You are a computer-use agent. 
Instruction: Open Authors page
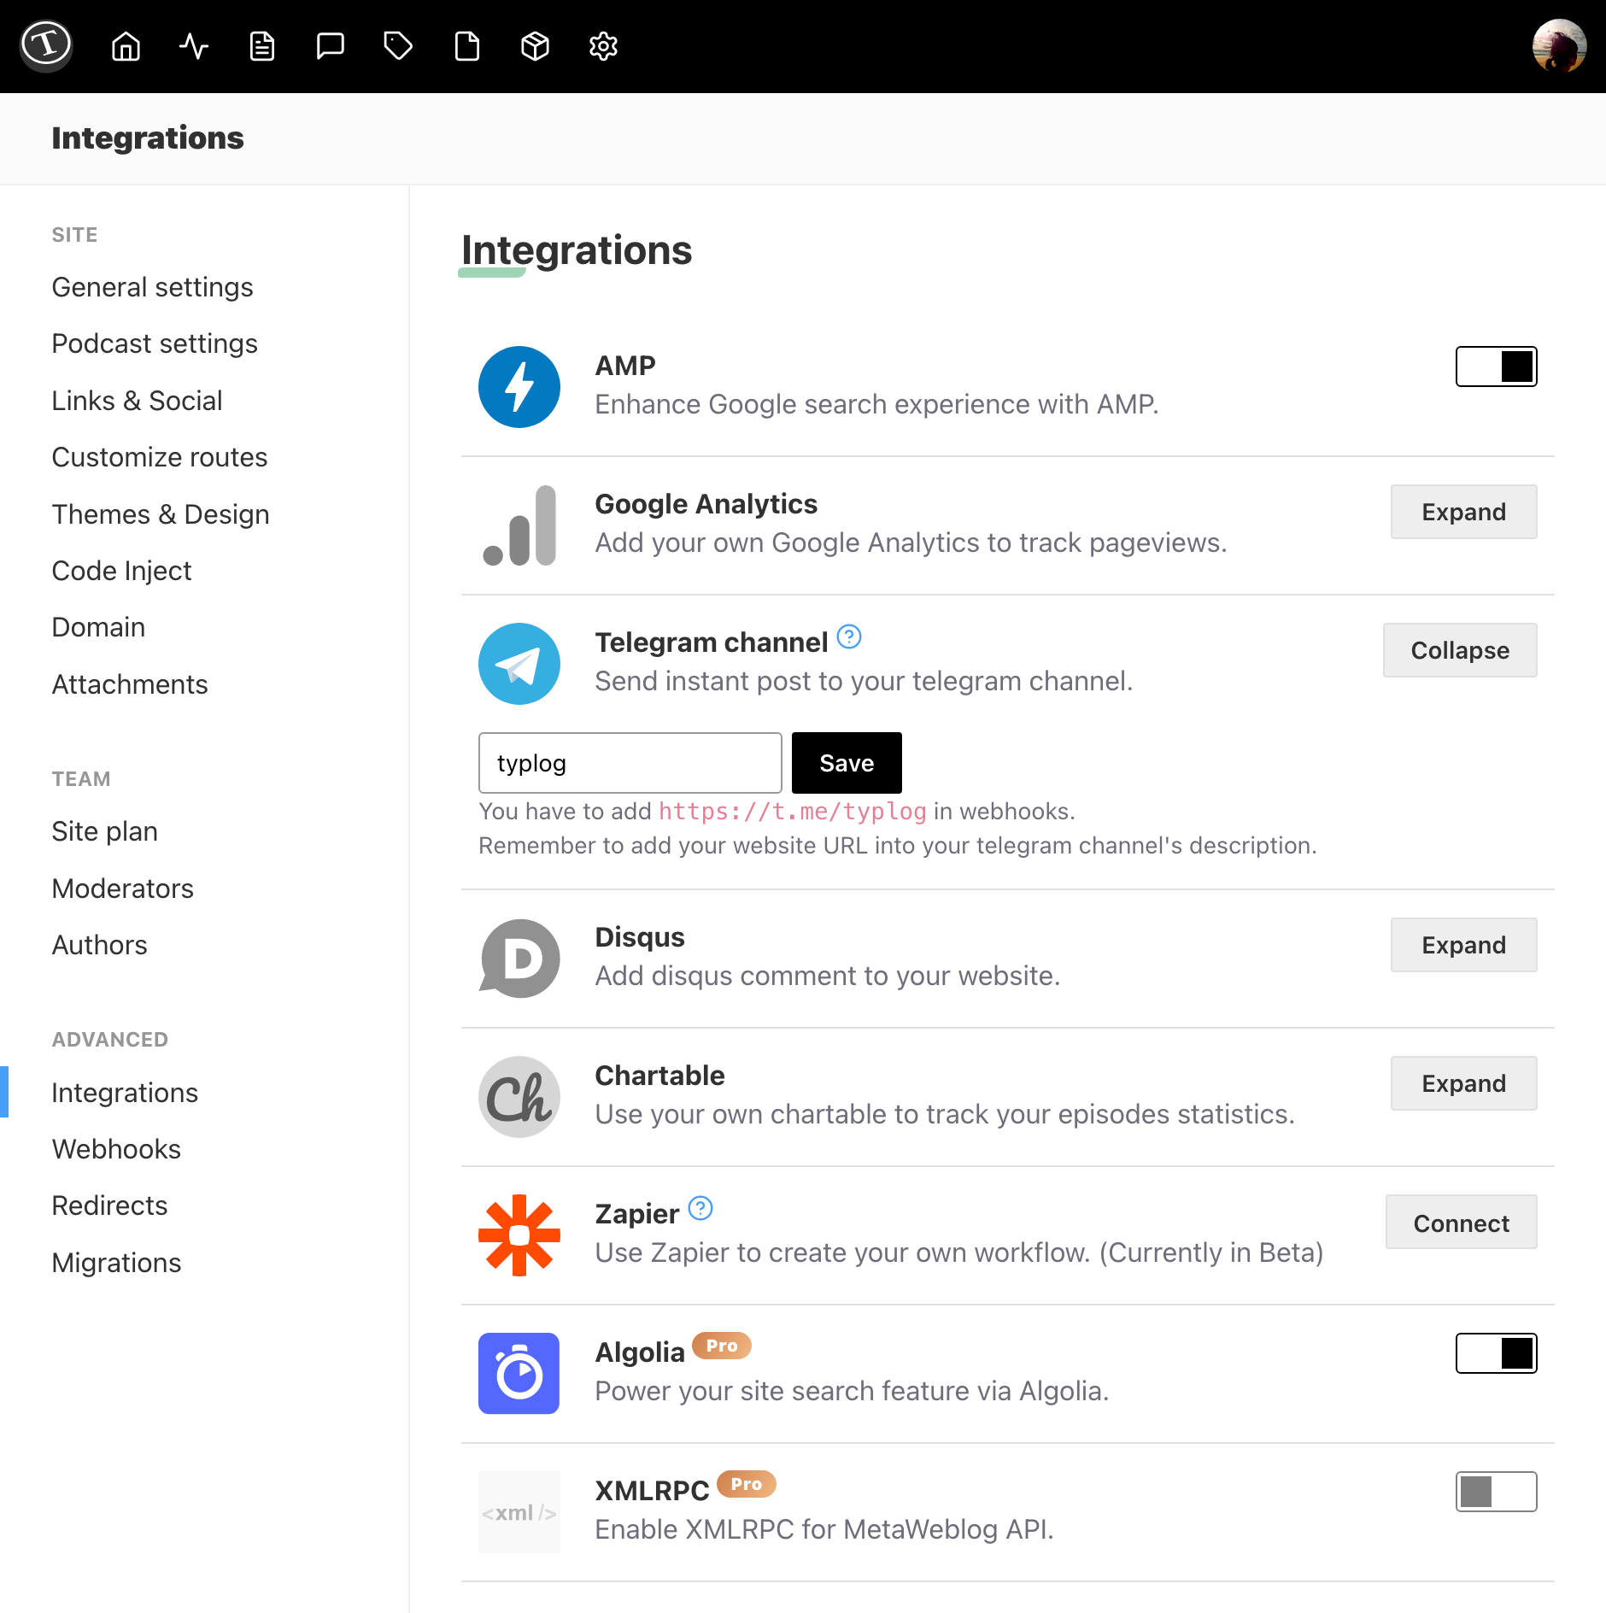[x=100, y=945]
